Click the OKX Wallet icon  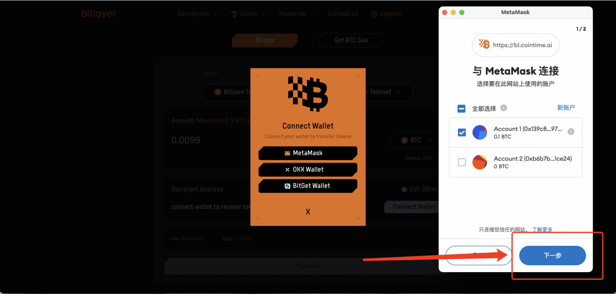tap(287, 169)
